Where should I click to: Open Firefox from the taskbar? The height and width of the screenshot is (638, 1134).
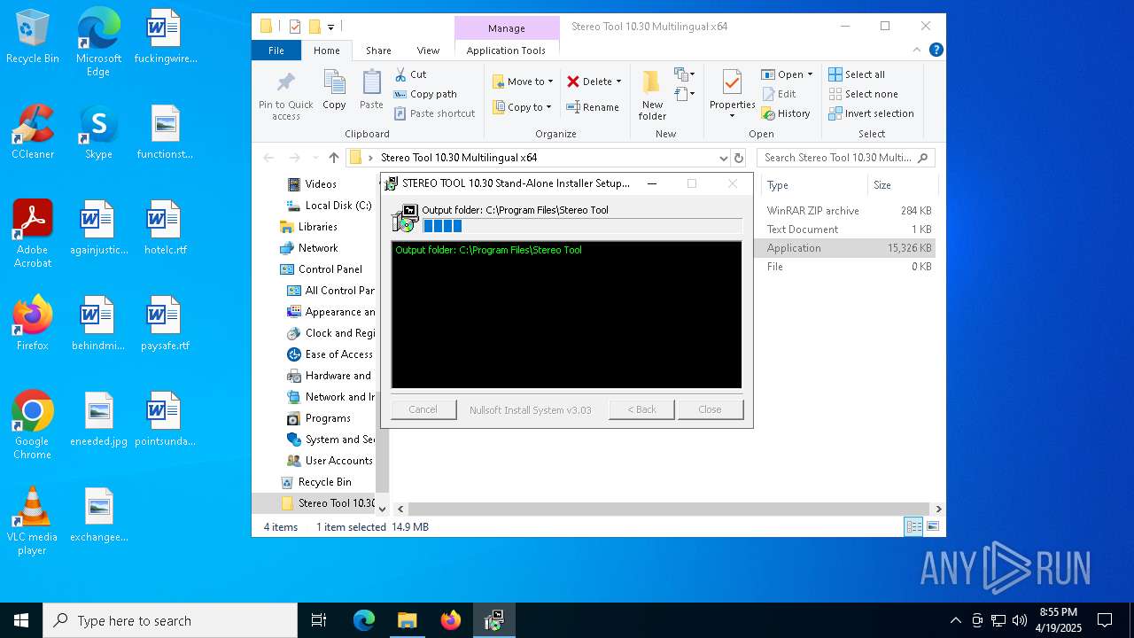451,620
